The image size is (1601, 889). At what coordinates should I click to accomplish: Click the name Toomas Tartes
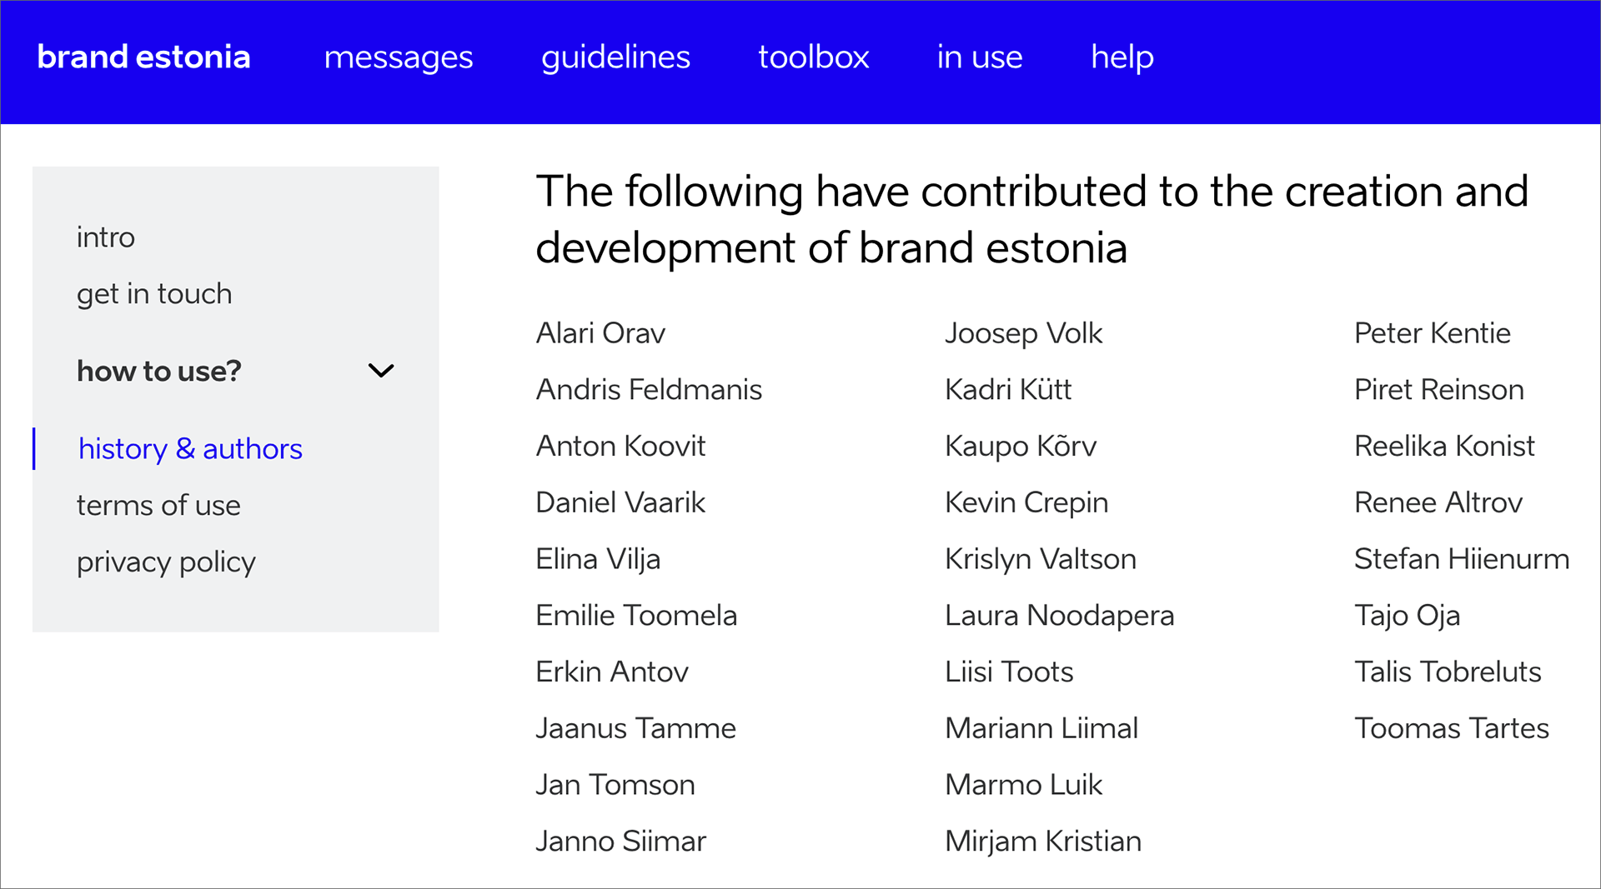tap(1452, 728)
